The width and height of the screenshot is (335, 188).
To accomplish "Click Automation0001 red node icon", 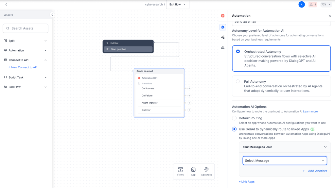I will (139, 78).
